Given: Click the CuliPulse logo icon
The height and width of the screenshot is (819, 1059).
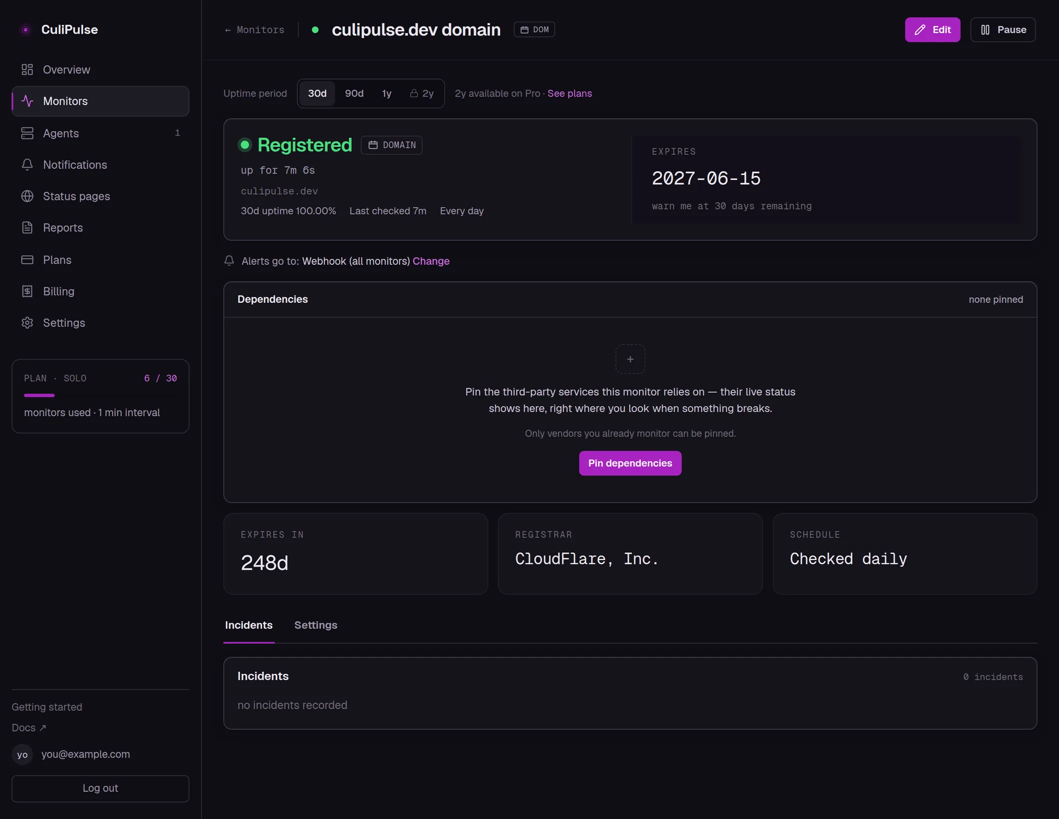Looking at the screenshot, I should [25, 29].
